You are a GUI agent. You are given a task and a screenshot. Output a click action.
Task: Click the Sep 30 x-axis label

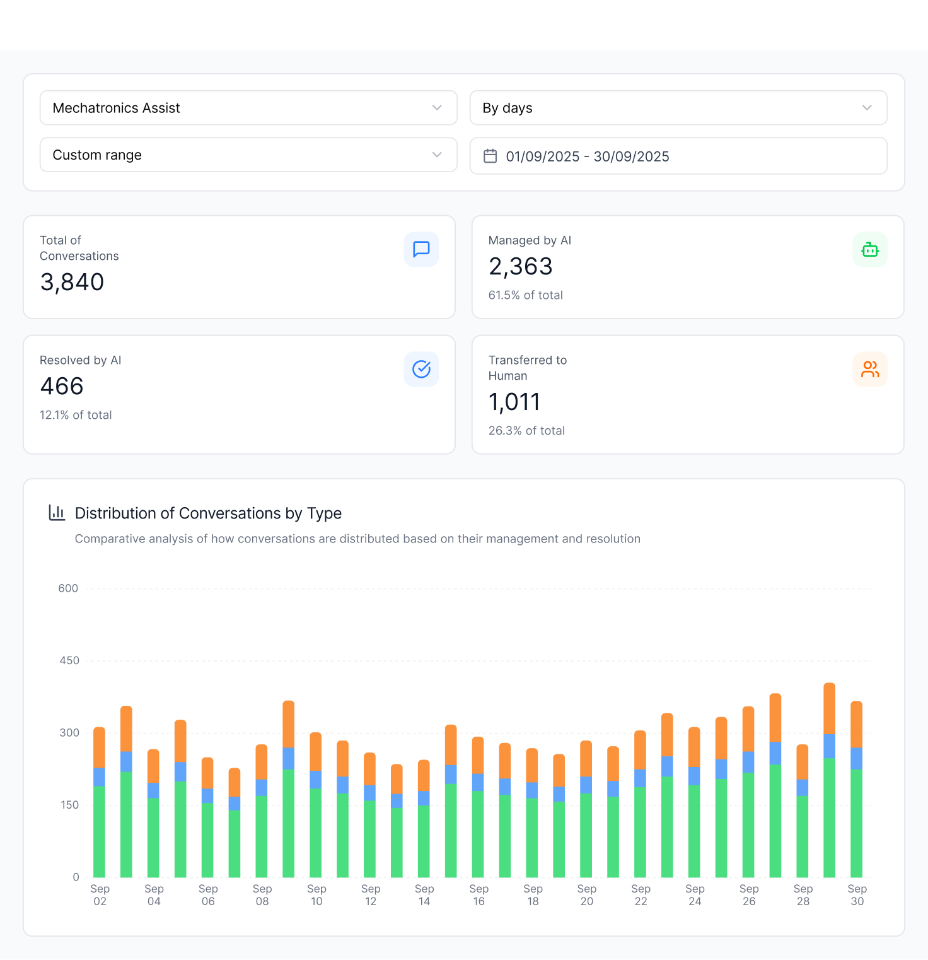tap(857, 894)
